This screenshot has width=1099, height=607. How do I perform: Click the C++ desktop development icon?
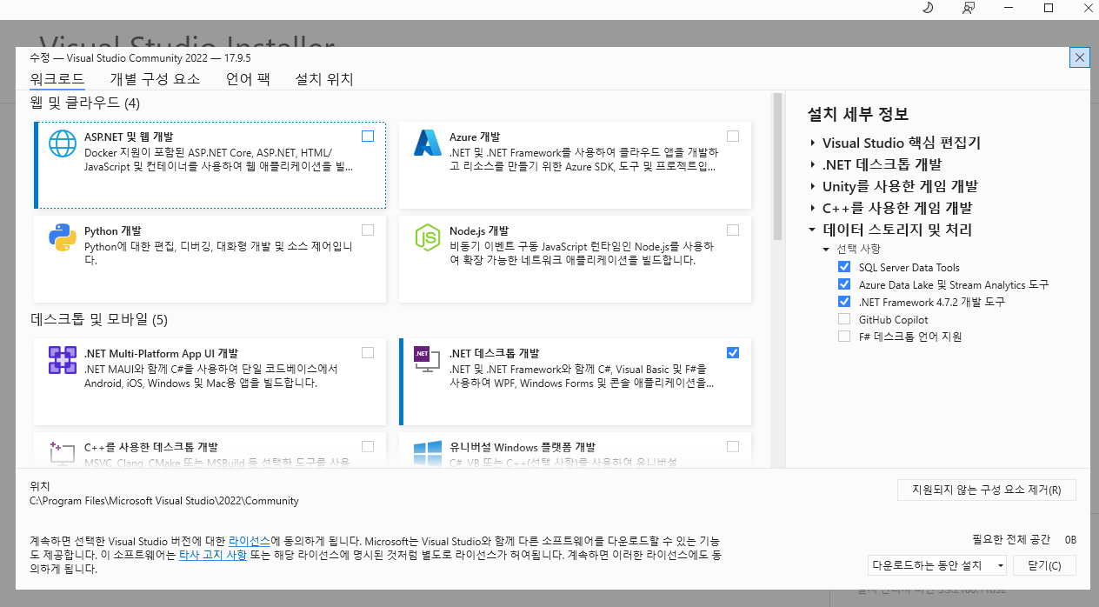point(63,452)
